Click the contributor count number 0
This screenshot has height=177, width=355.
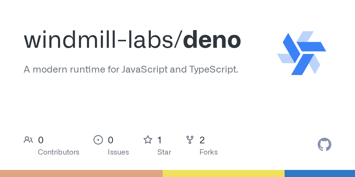click(x=41, y=140)
